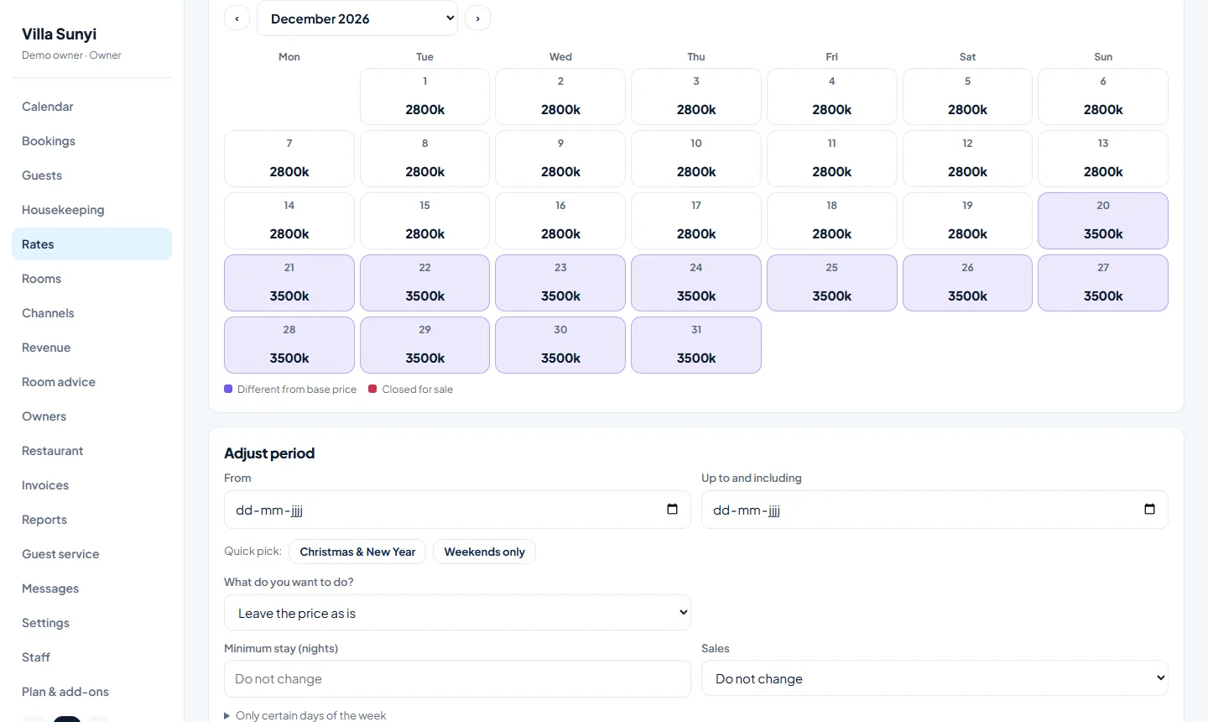Select December 1 priced at 2800k
Viewport: 1208px width, 722px height.
tap(425, 97)
